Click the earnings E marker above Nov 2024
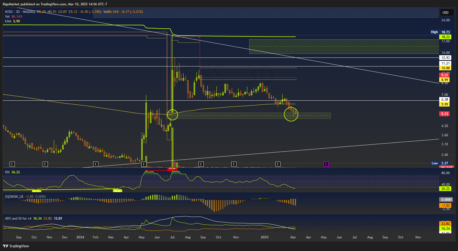The width and height of the screenshot is (458, 251). [234, 164]
